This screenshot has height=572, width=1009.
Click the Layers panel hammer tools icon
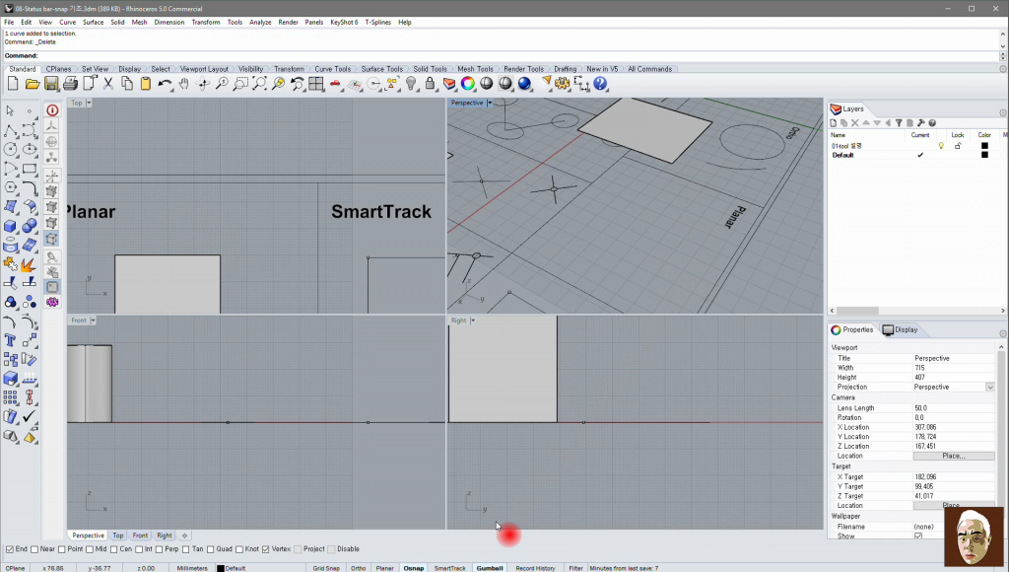[x=921, y=123]
